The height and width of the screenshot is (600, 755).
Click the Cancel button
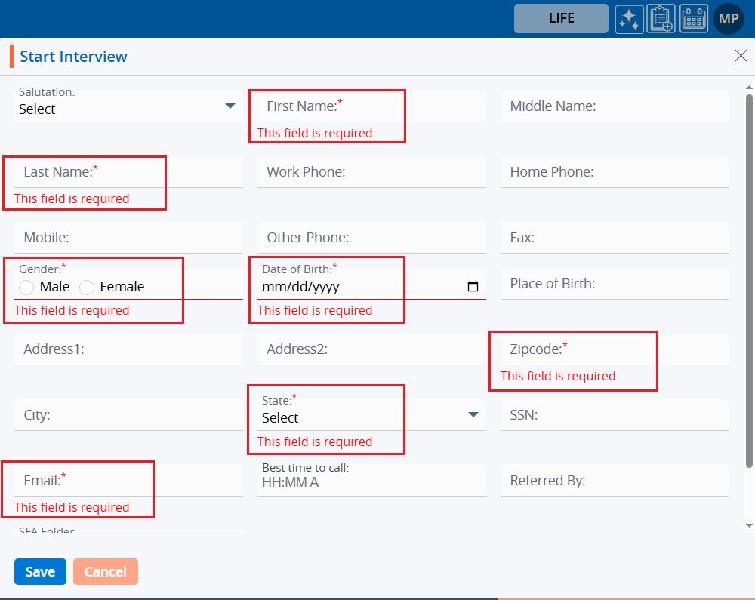106,572
